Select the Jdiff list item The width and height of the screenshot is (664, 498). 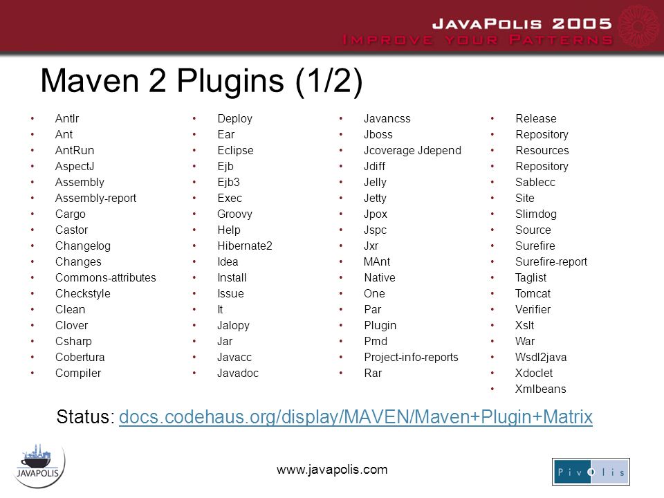(374, 167)
